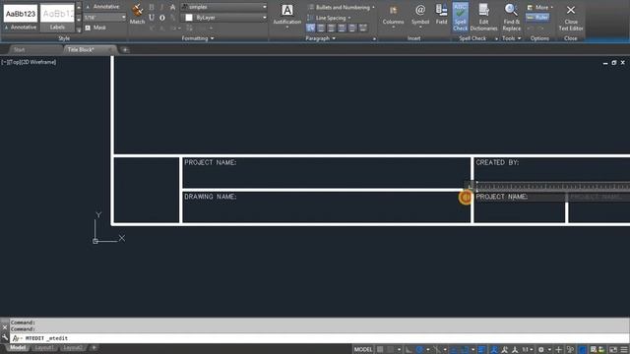The height and width of the screenshot is (354, 630).
Task: Toggle Spell Check
Action: coord(460,17)
